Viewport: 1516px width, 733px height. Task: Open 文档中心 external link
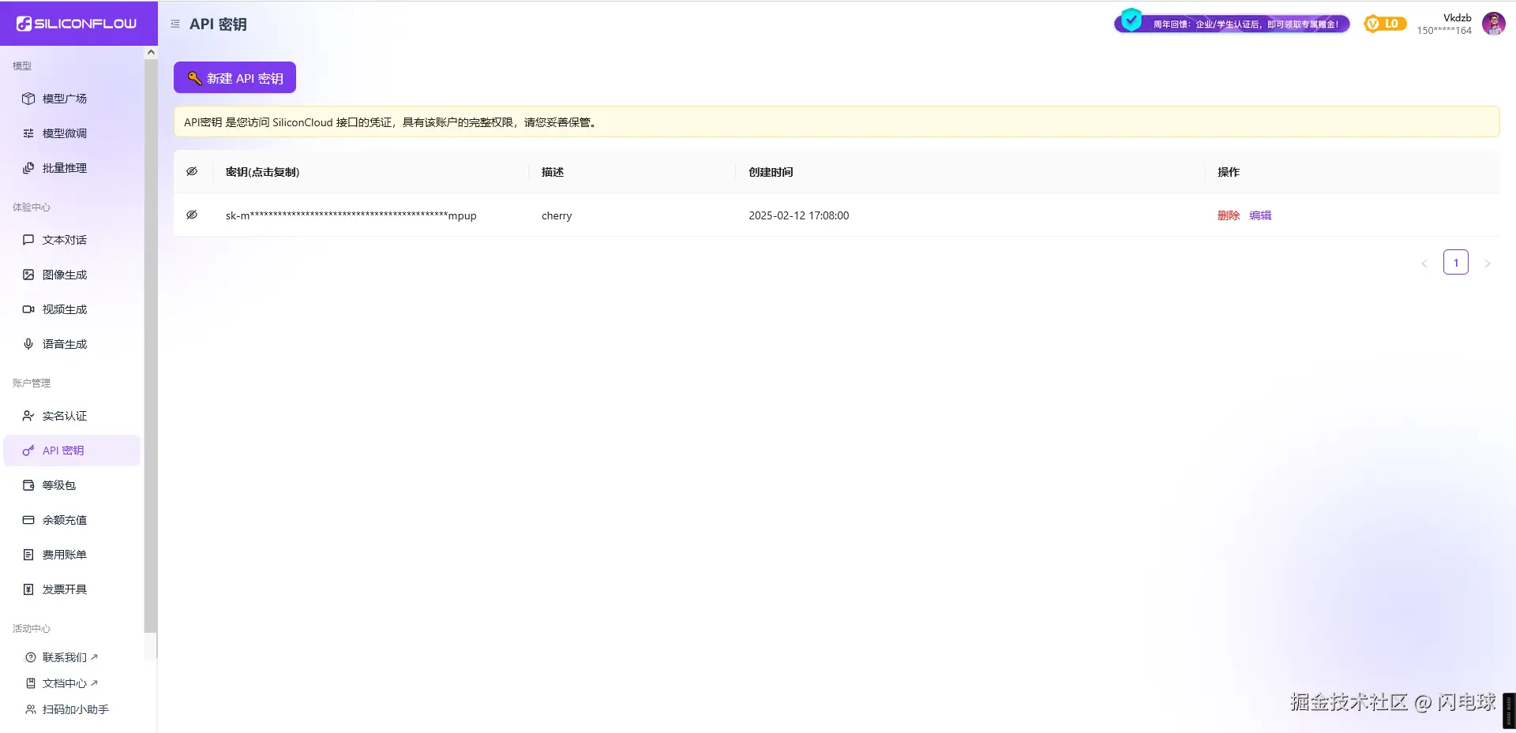click(x=66, y=683)
